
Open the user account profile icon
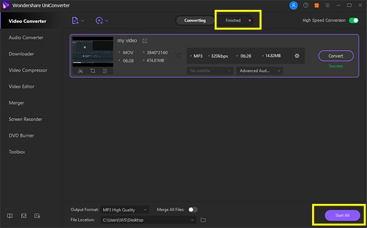[294, 5]
